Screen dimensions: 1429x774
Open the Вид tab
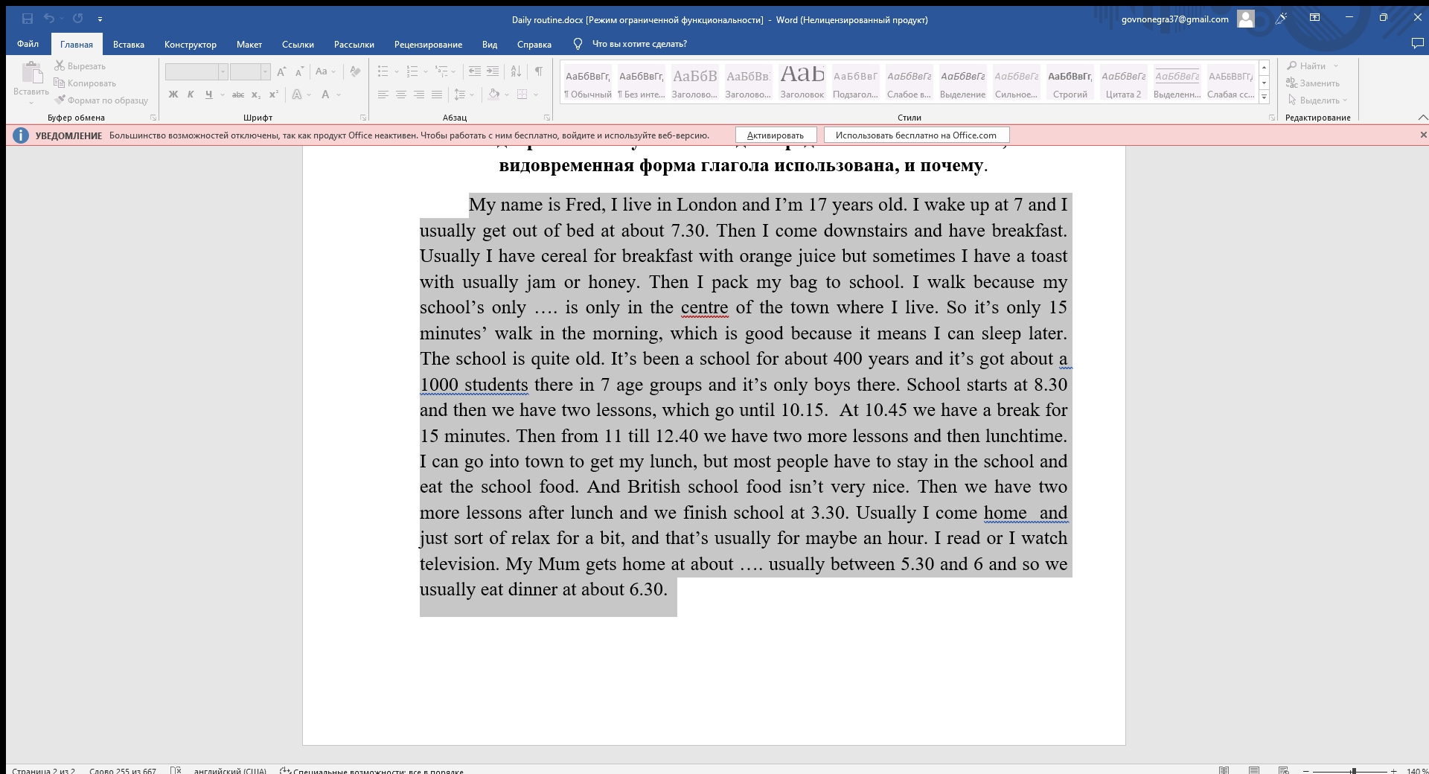click(490, 45)
